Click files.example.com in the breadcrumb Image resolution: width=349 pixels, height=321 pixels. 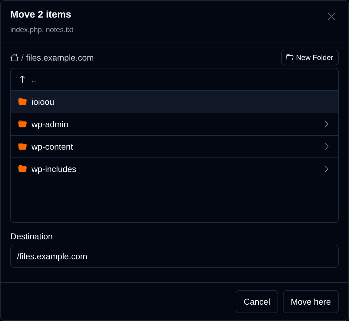(60, 58)
